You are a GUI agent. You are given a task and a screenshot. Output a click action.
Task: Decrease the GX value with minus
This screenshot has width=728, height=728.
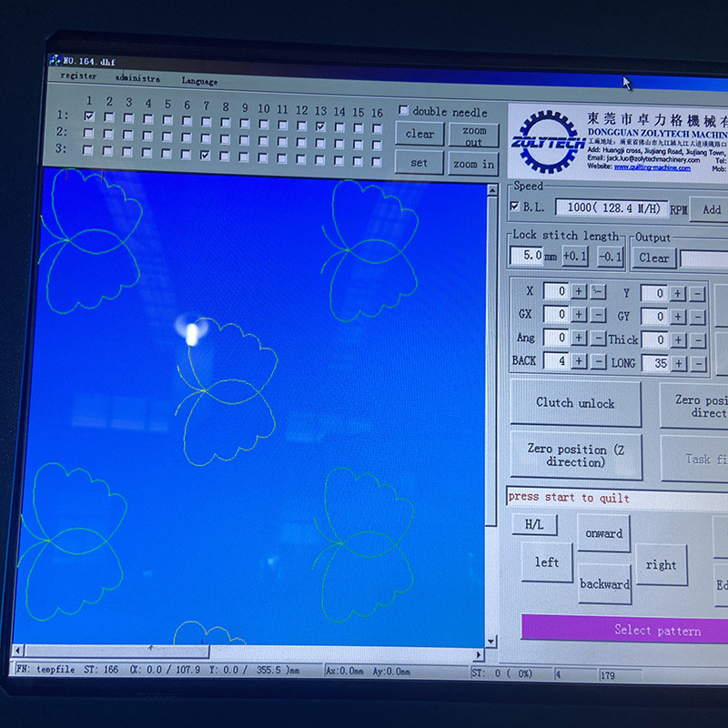click(599, 315)
